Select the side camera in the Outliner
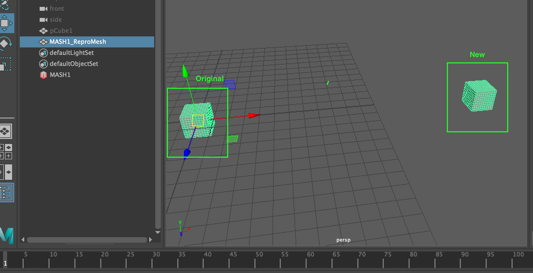 55,20
